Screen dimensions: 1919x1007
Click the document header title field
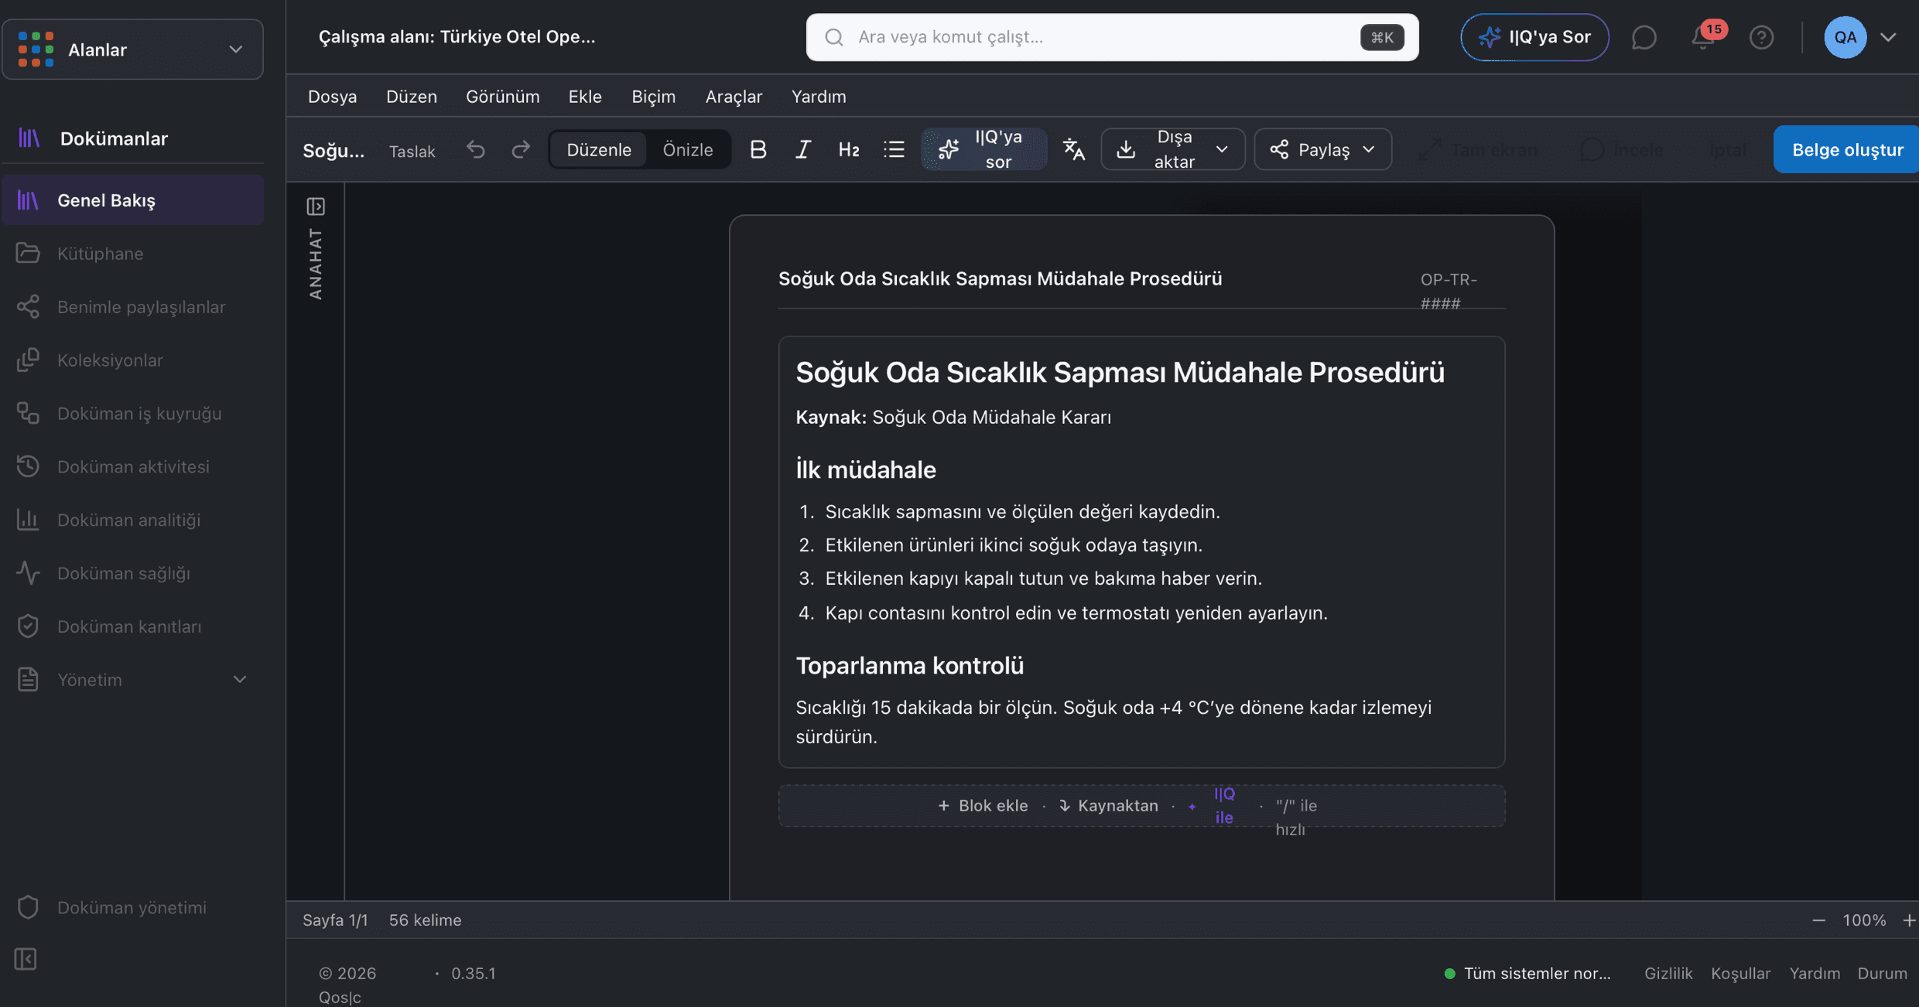tap(1000, 278)
